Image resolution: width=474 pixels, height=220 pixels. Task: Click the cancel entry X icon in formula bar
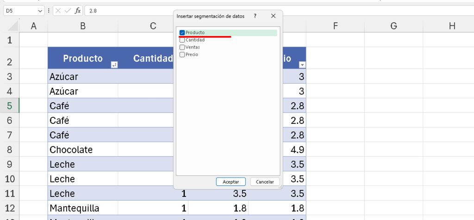click(x=58, y=10)
